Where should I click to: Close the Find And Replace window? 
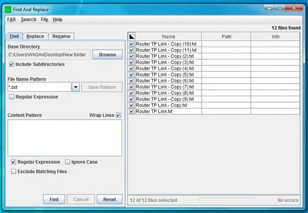[294, 8]
